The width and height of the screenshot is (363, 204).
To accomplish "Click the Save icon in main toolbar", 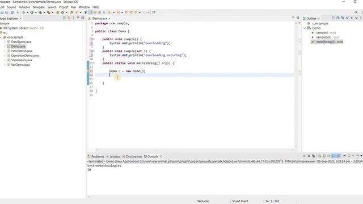I will pyautogui.click(x=2, y=12).
